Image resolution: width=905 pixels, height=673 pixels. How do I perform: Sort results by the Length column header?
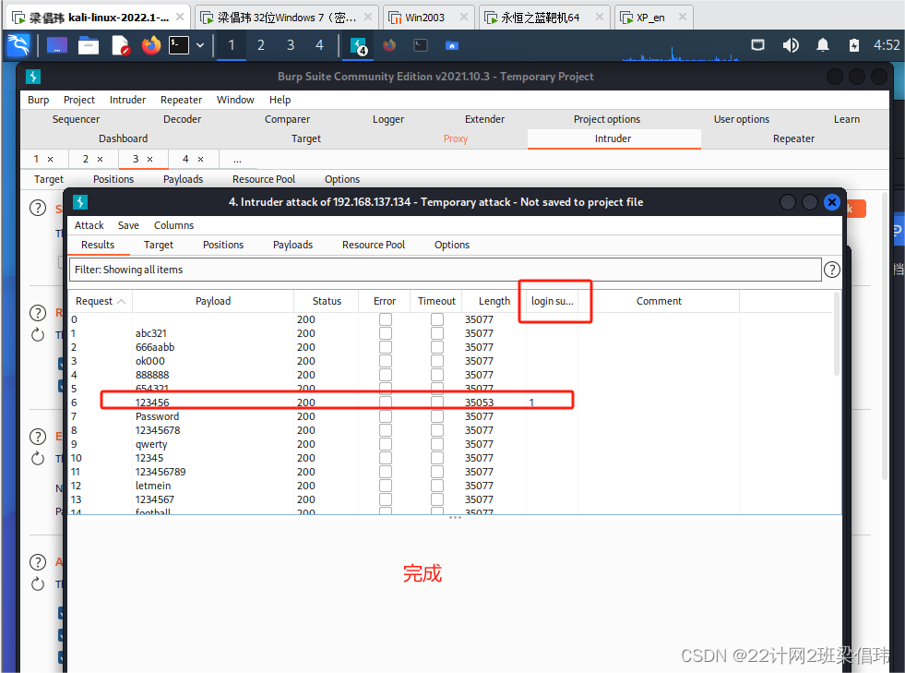494,301
